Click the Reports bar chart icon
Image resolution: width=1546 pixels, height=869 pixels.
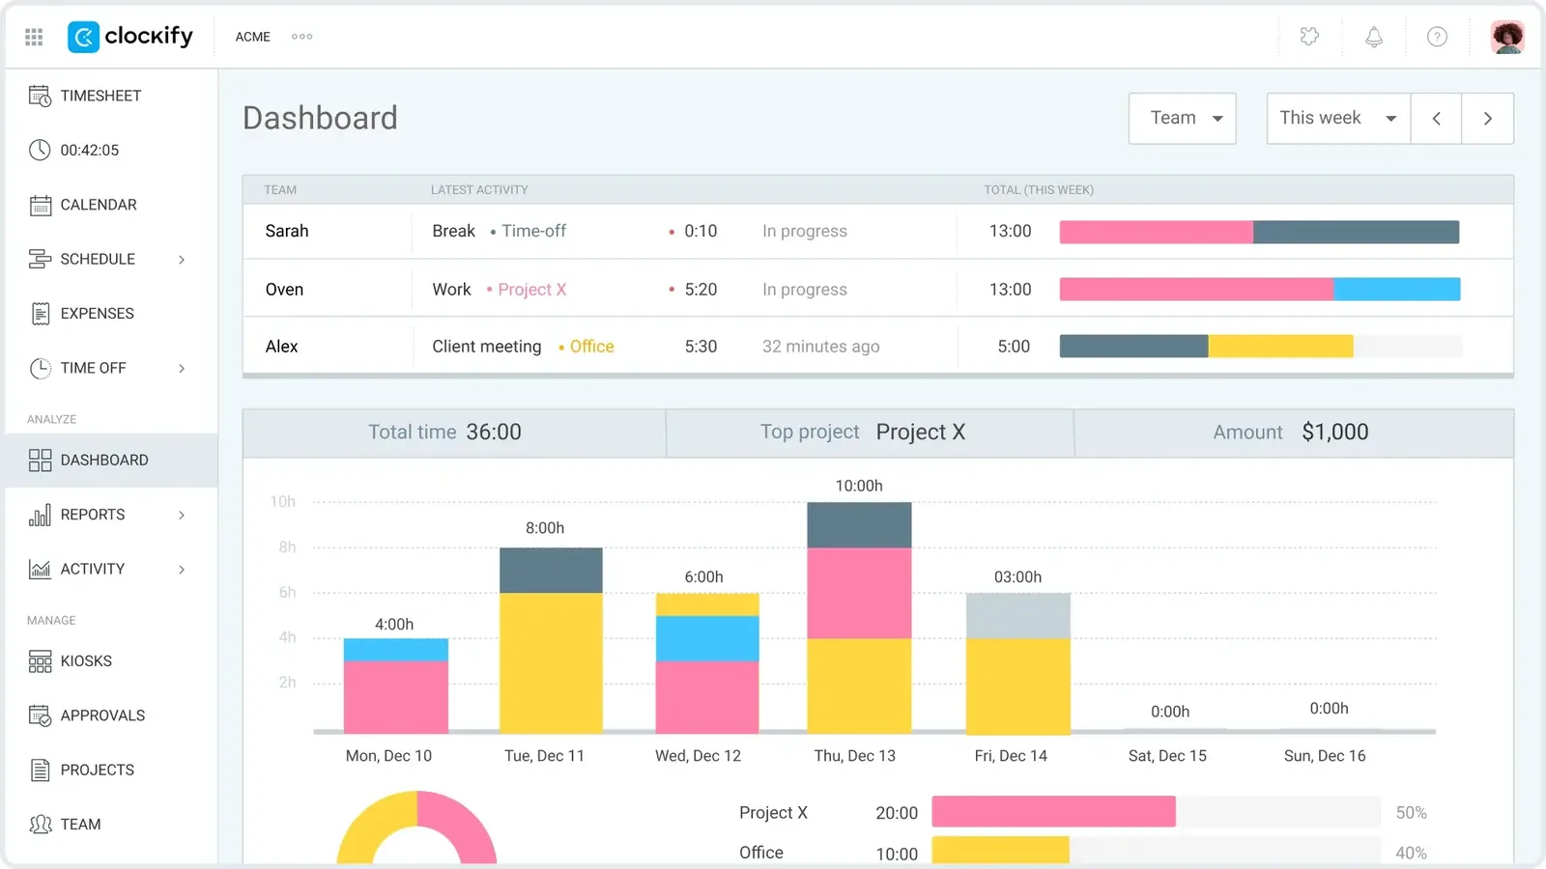click(x=40, y=515)
